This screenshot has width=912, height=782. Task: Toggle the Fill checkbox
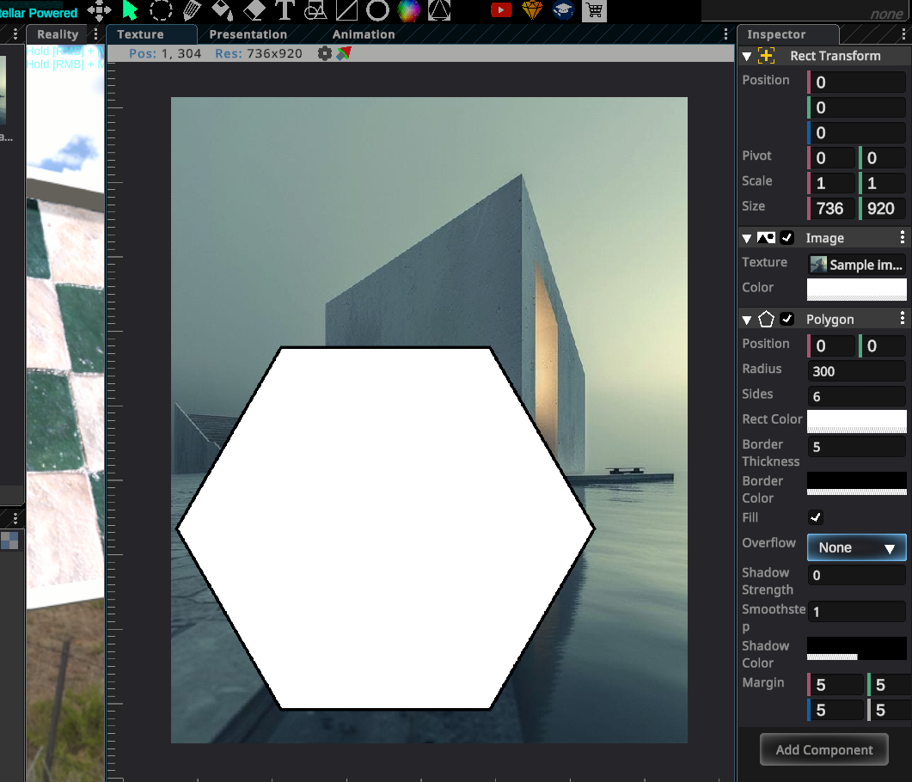816,517
